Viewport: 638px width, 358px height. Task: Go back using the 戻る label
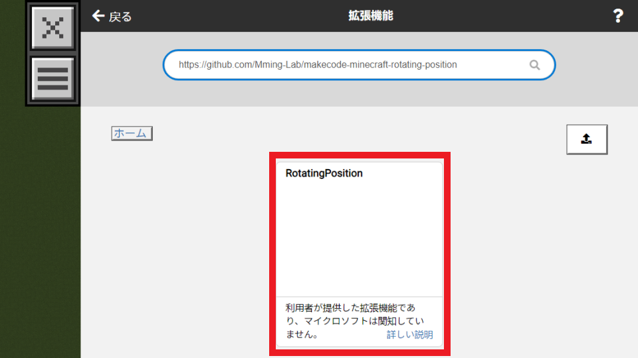click(120, 17)
